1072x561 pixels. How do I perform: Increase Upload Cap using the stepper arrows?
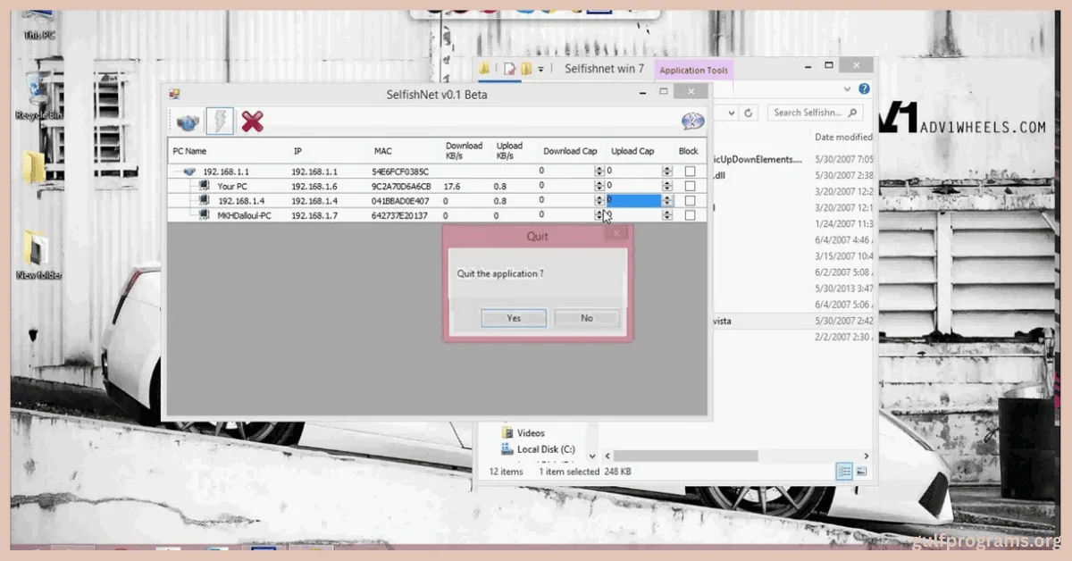click(x=666, y=197)
